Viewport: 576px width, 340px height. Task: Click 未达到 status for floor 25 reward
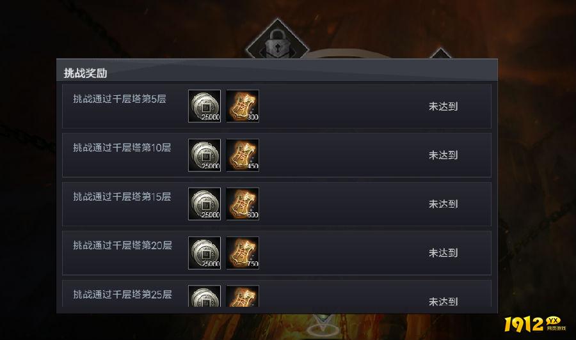pyautogui.click(x=443, y=302)
